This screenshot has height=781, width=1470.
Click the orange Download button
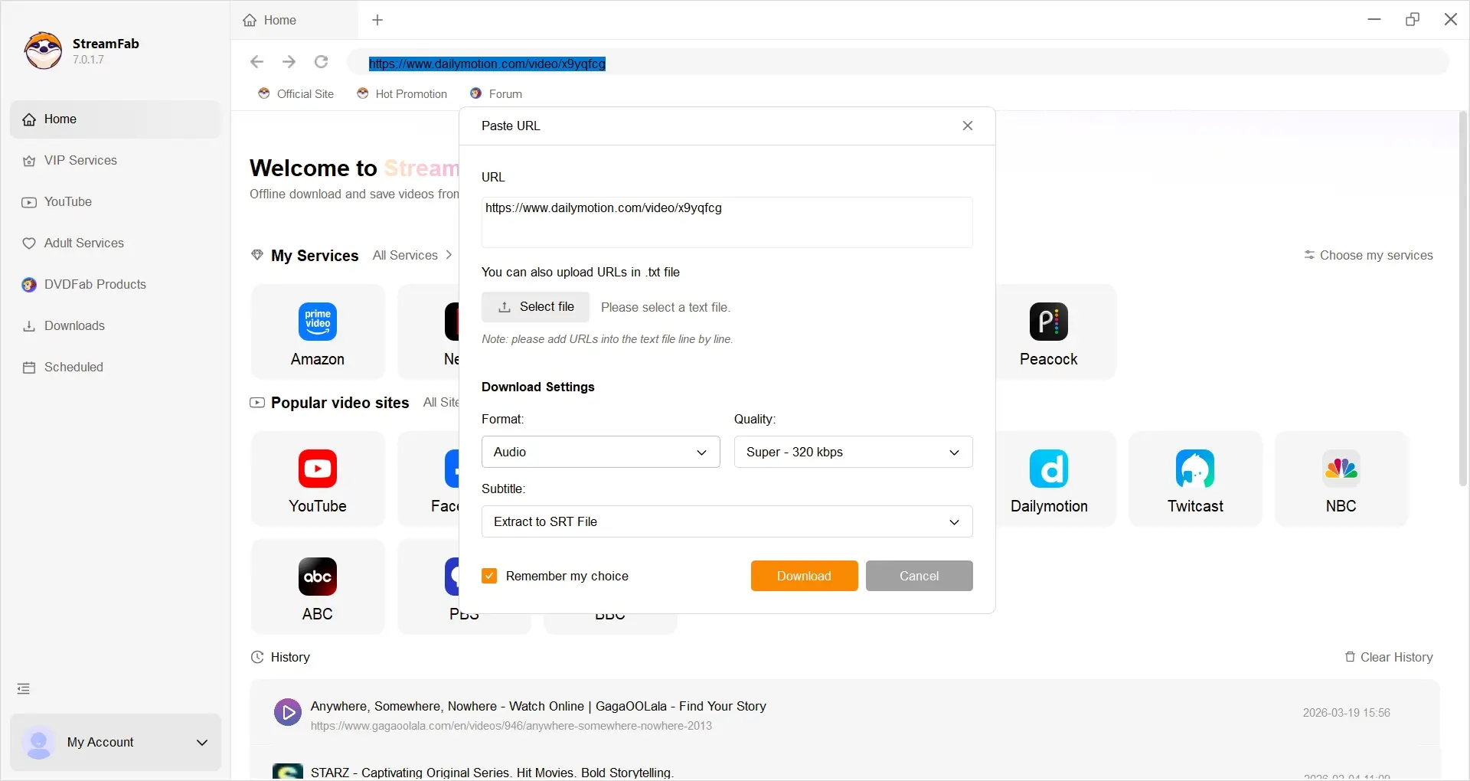[804, 576]
